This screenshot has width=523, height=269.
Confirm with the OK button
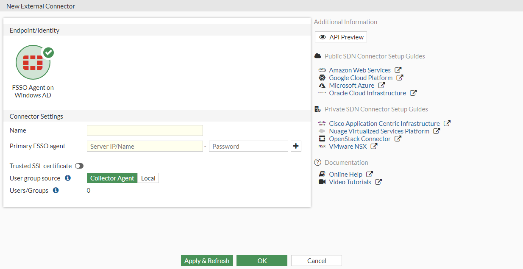(262, 261)
